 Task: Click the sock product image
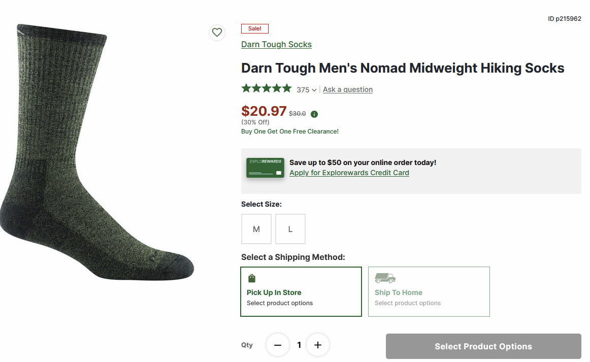pos(96,152)
